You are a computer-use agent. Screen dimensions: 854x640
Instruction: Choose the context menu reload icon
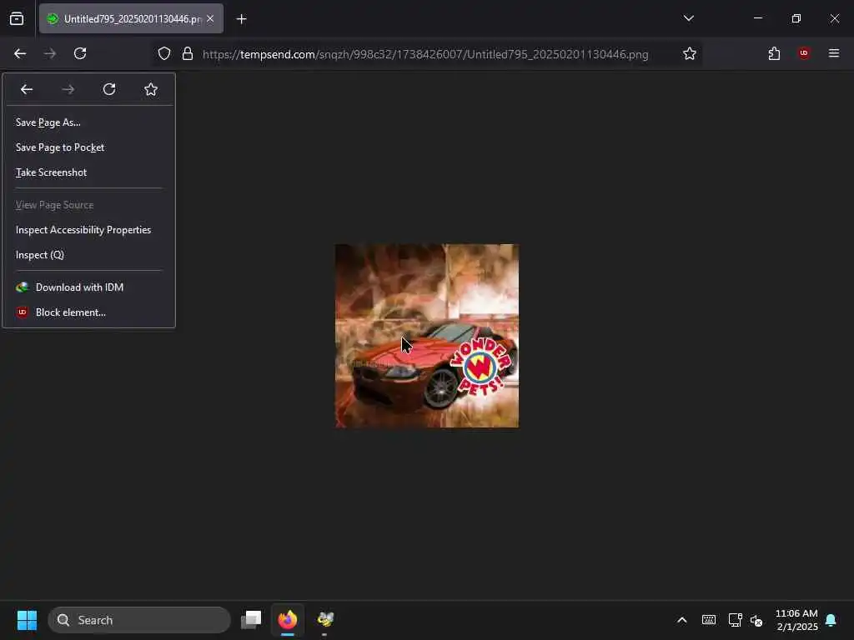tap(109, 89)
